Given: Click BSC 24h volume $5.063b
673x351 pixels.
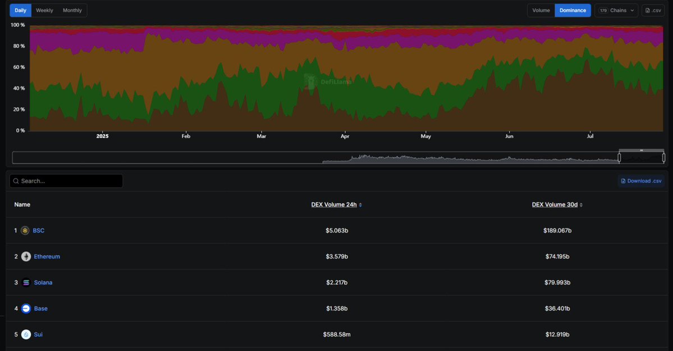Looking at the screenshot, I should click(x=337, y=231).
